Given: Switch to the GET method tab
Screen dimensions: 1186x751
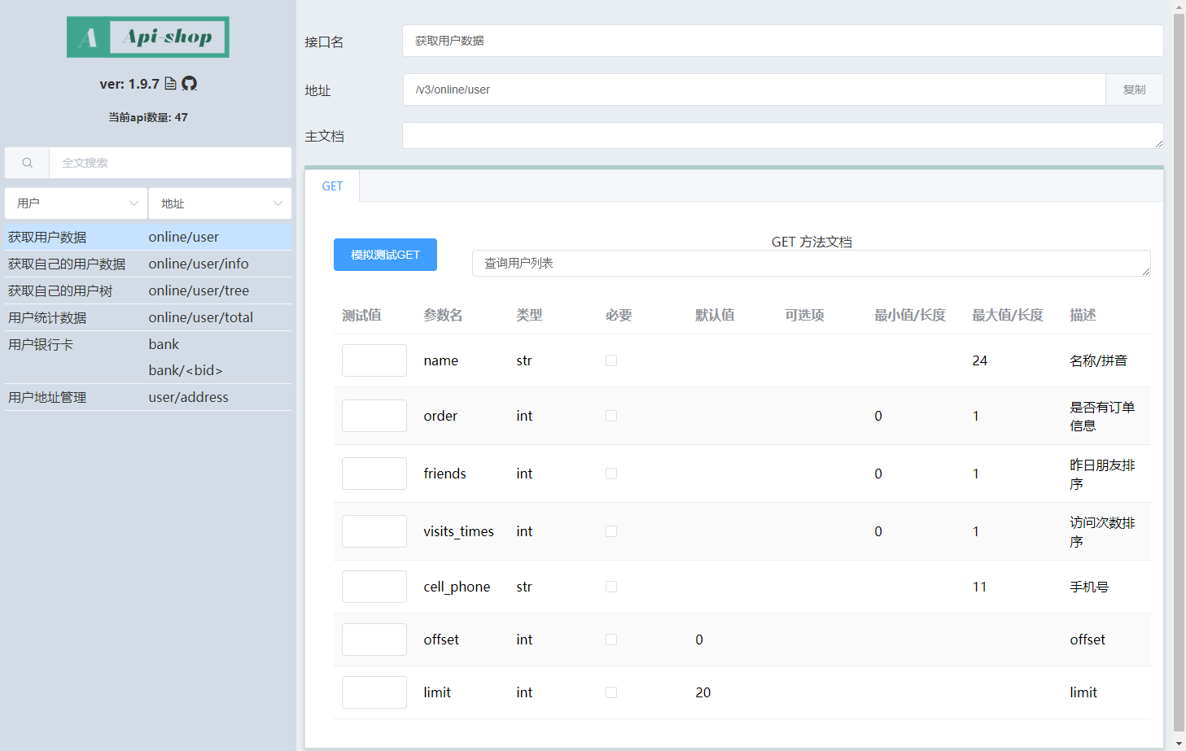Looking at the screenshot, I should pos(332,186).
